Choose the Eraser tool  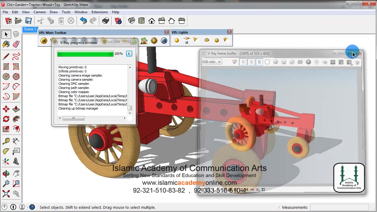16,44
